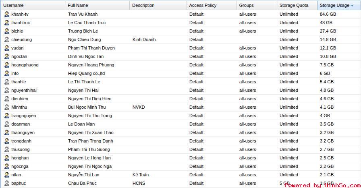Click the user icon next to Minhthu
Screen dimensions: 361x188
7,107
